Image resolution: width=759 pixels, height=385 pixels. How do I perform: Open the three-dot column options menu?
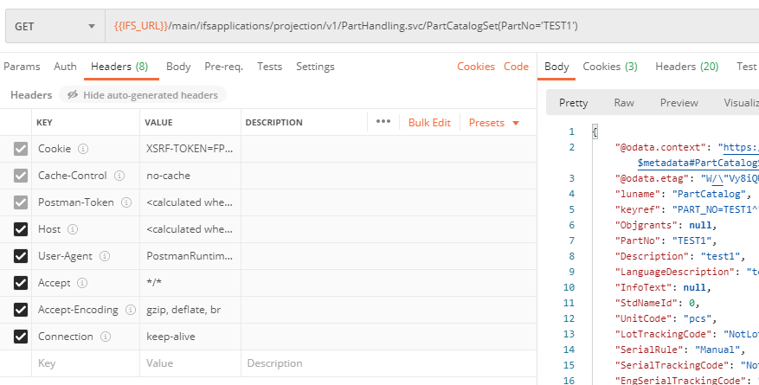tap(383, 122)
